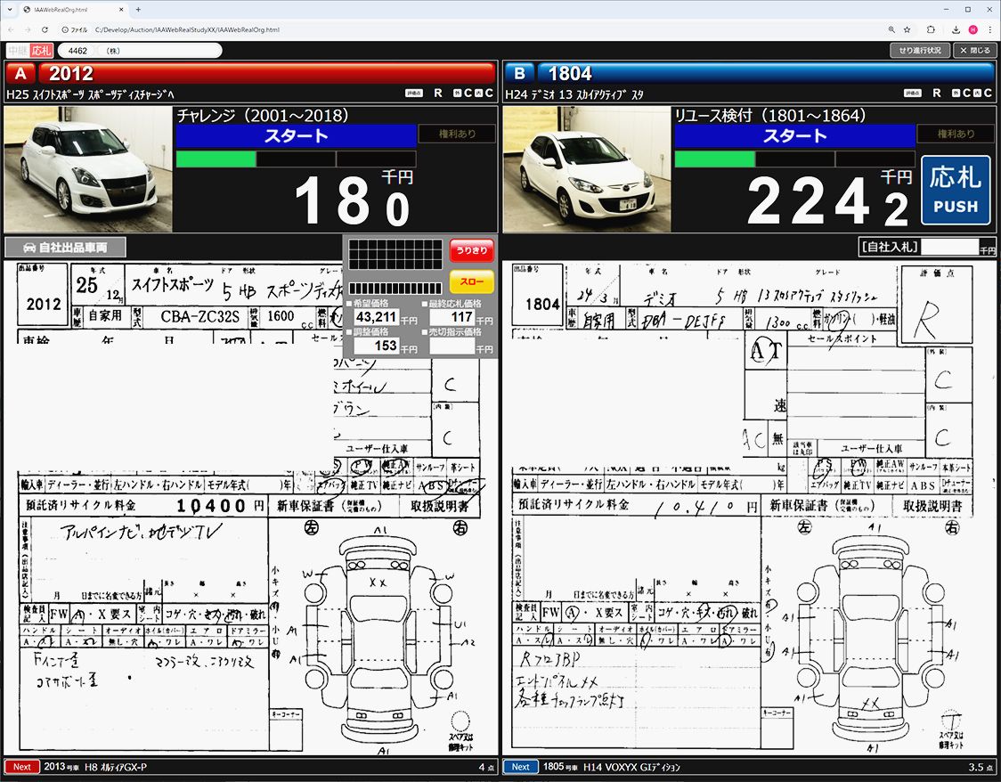Click lane A green bid progress bar
1001x782 pixels.
(x=216, y=159)
